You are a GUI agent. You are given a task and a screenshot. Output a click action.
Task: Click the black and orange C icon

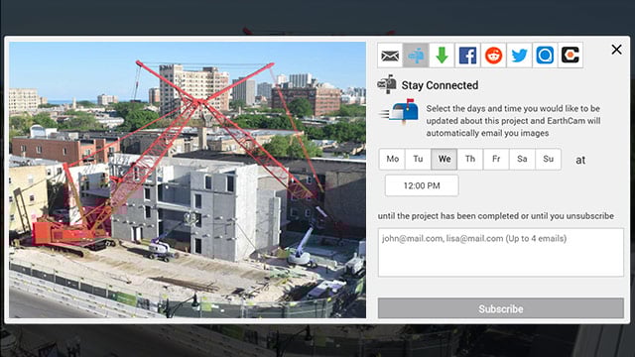(571, 56)
